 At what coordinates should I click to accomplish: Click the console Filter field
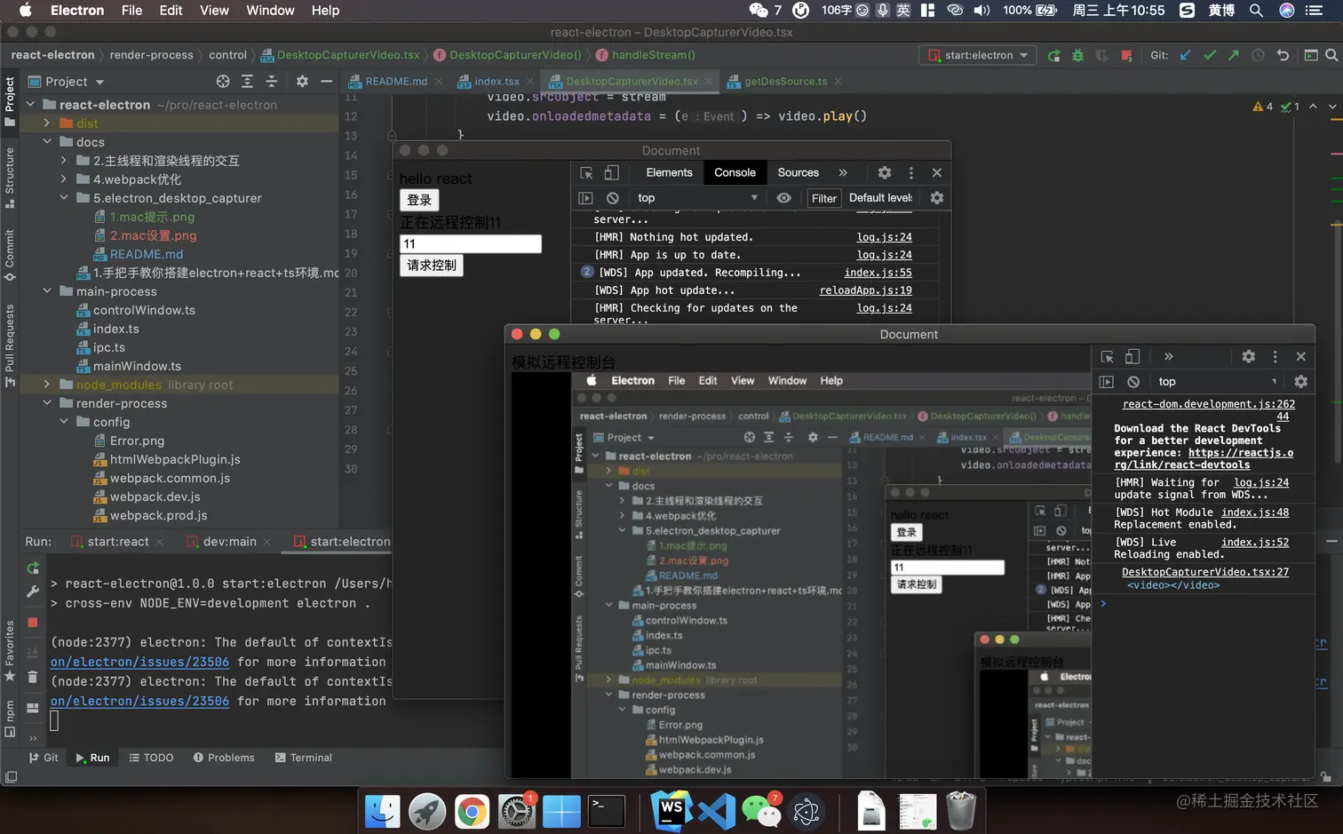824,198
